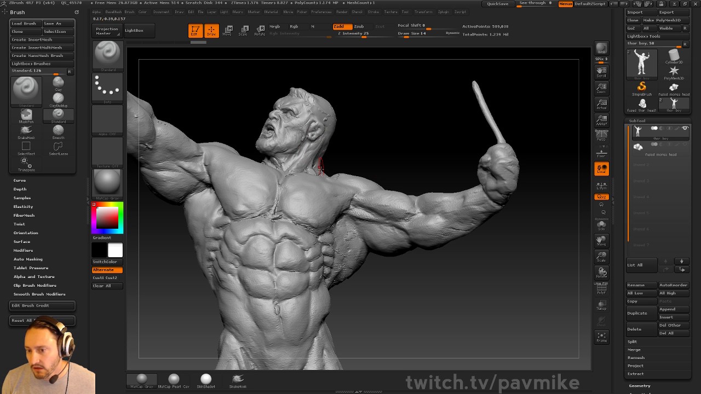The image size is (701, 394).
Task: Expand the Curve brush section
Action: [x=20, y=180]
